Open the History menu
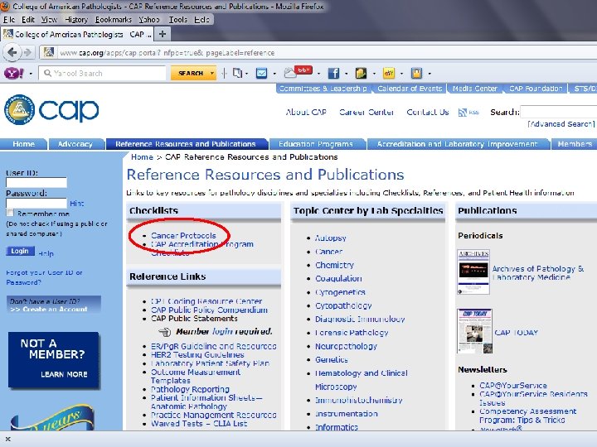Viewport: 597px width, 447px height. [76, 19]
